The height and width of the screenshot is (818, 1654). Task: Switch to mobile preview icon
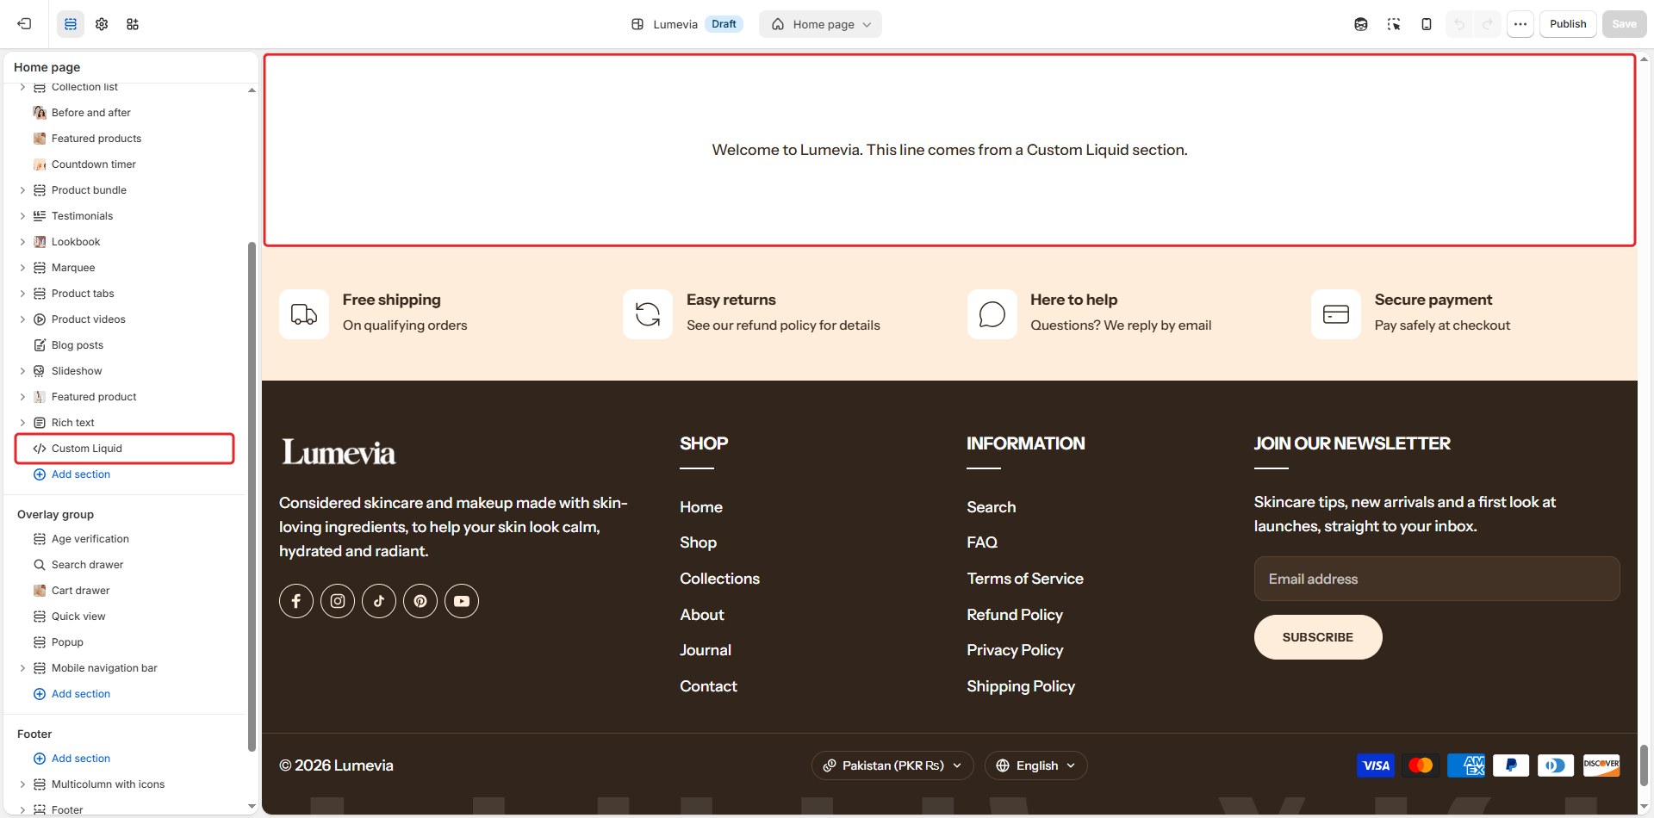click(x=1427, y=24)
